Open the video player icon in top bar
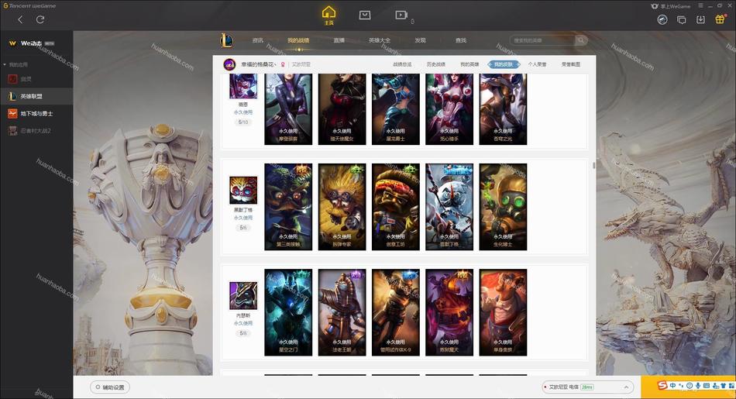This screenshot has width=736, height=399. tap(401, 15)
